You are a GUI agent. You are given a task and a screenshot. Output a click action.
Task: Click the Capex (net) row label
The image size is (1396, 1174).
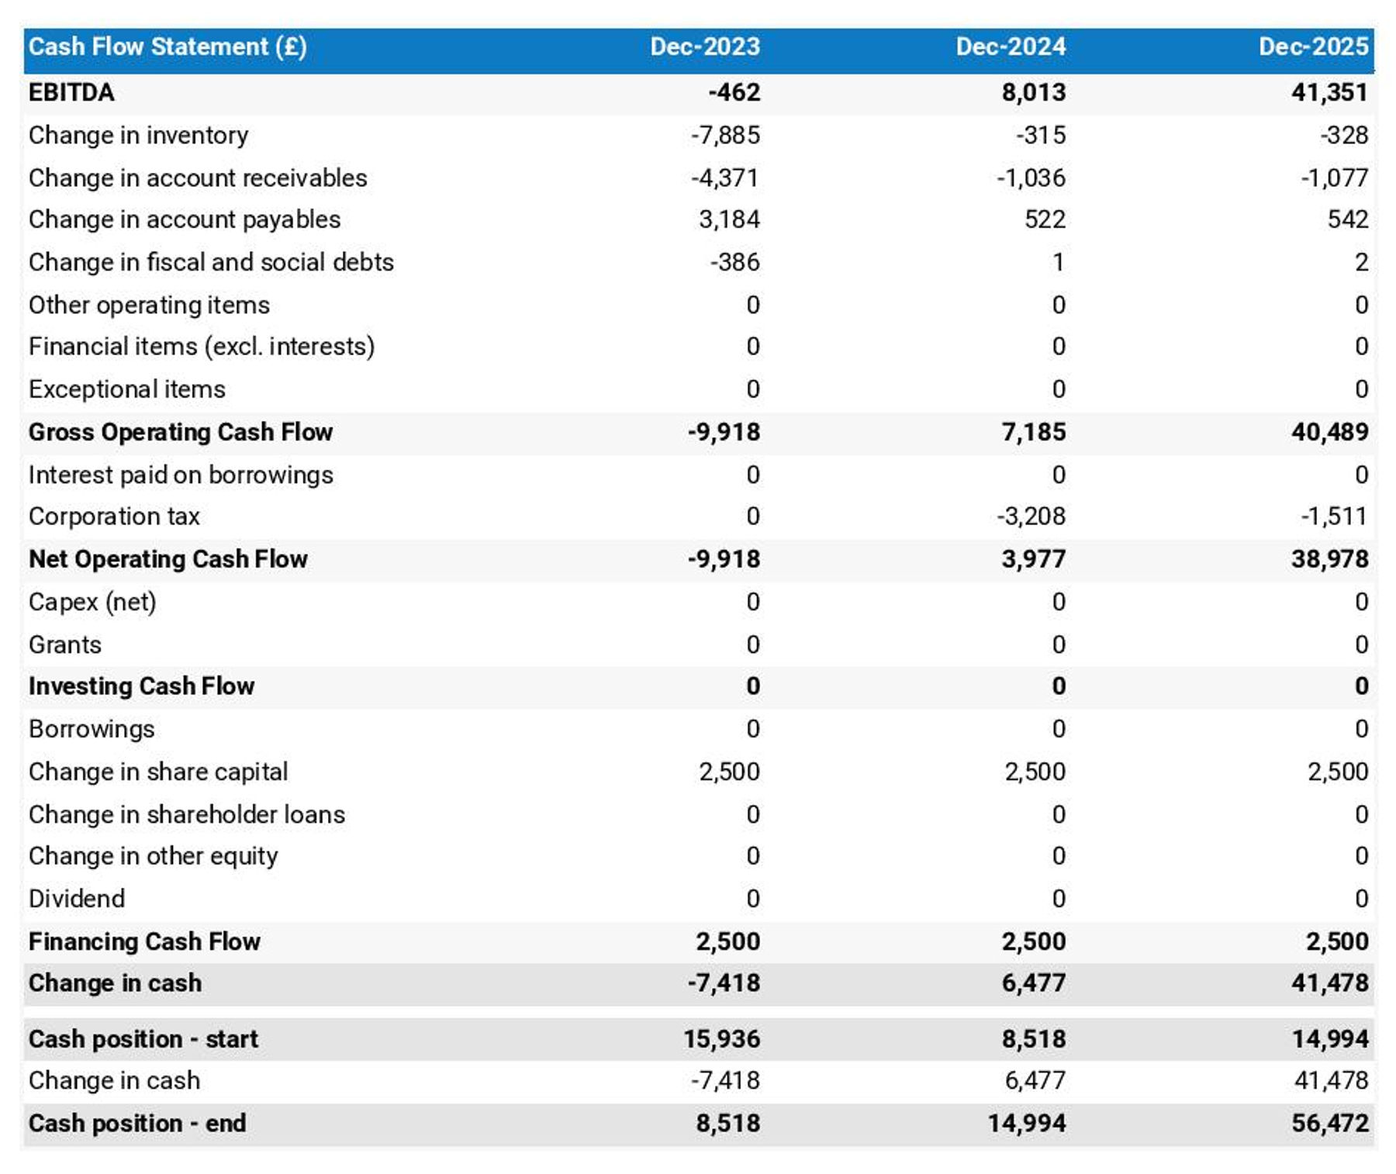point(91,601)
